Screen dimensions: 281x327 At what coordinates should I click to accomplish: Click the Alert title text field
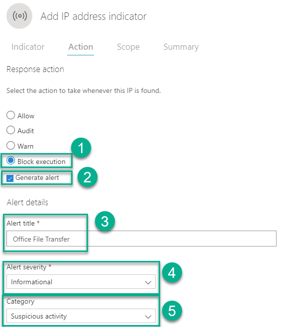point(141,239)
